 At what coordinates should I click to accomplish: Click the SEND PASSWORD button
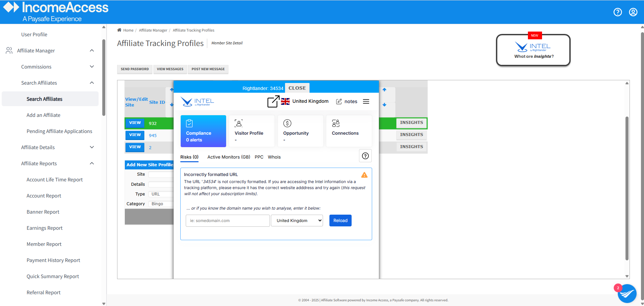pyautogui.click(x=135, y=69)
